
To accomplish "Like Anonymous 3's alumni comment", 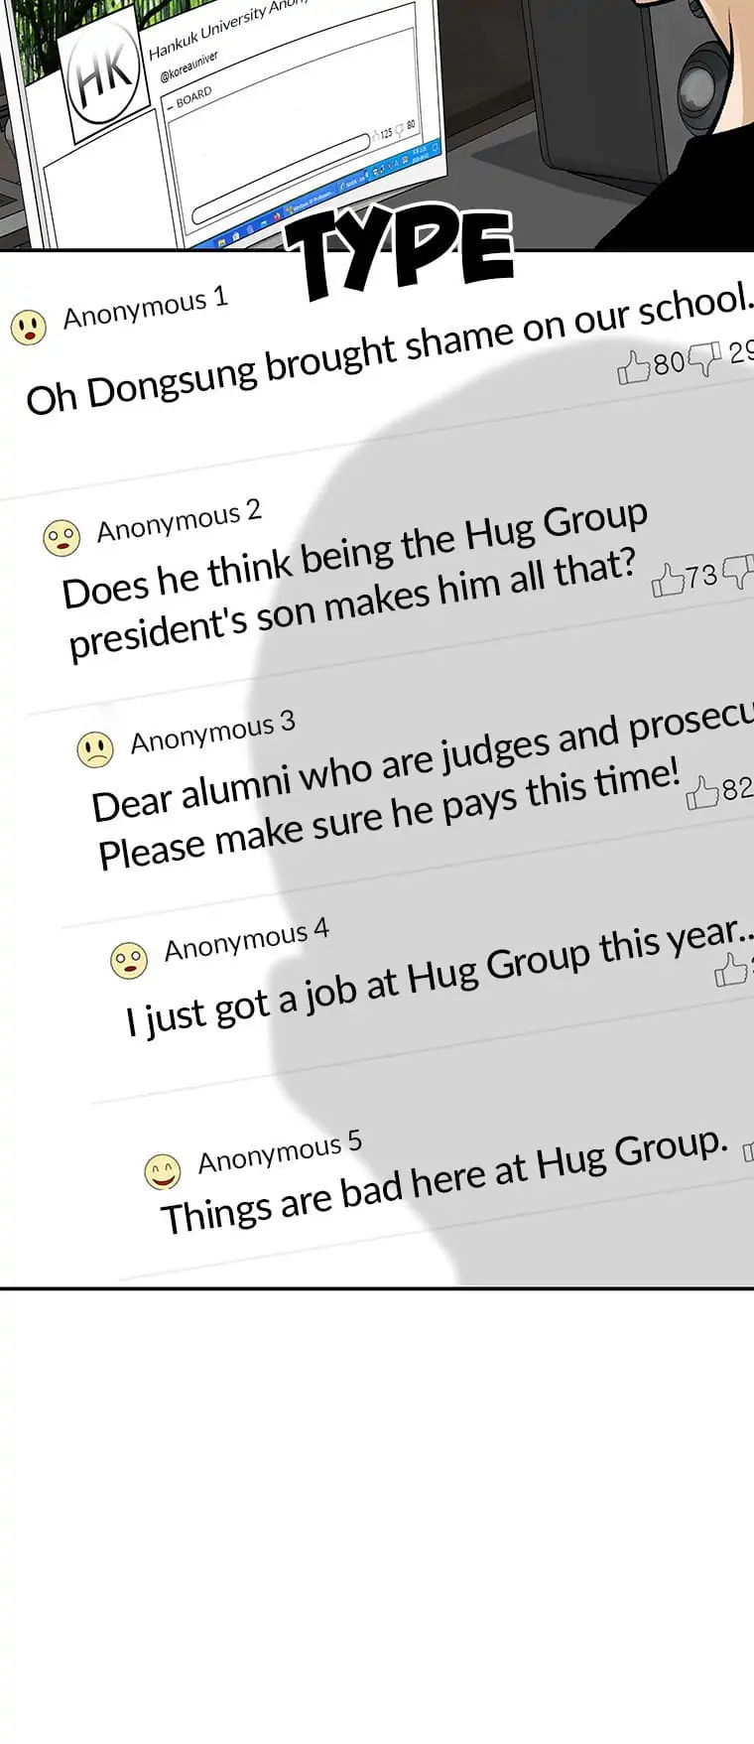I will pyautogui.click(x=702, y=792).
